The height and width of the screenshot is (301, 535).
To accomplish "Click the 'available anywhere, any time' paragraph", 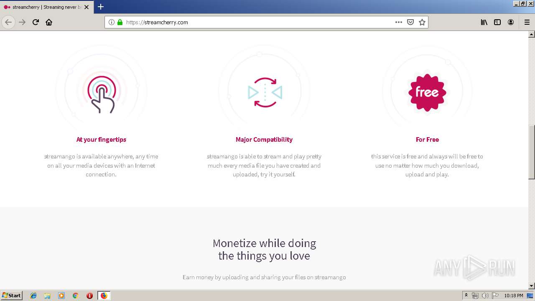I will (x=101, y=166).
